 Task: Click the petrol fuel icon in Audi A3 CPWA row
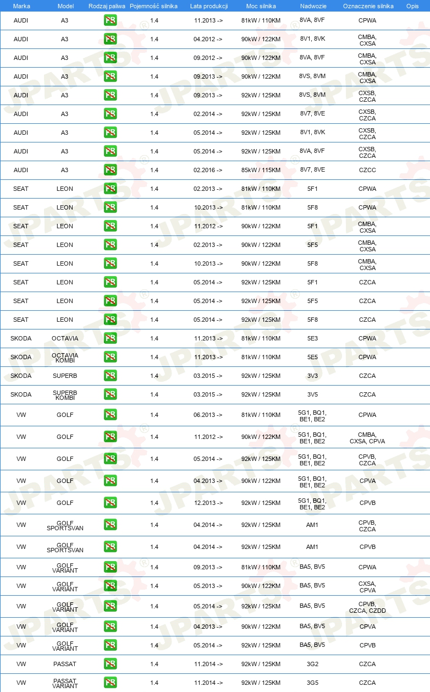[x=110, y=20]
